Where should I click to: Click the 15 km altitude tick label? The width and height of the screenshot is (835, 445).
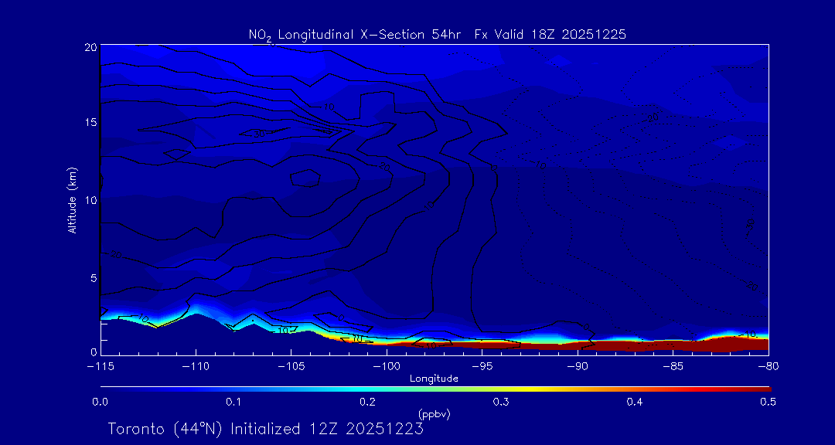click(x=89, y=122)
